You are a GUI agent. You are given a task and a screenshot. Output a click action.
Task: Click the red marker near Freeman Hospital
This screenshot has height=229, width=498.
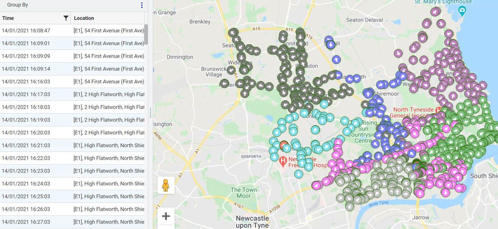coord(284,145)
